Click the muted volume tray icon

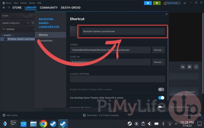click(150, 124)
